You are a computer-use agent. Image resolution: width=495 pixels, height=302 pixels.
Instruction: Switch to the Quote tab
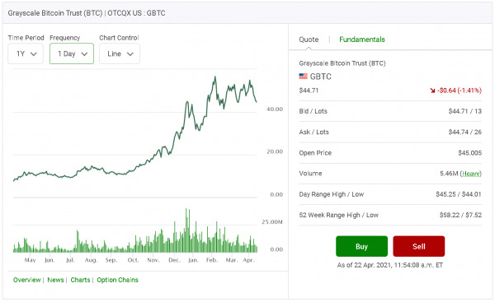tap(309, 39)
